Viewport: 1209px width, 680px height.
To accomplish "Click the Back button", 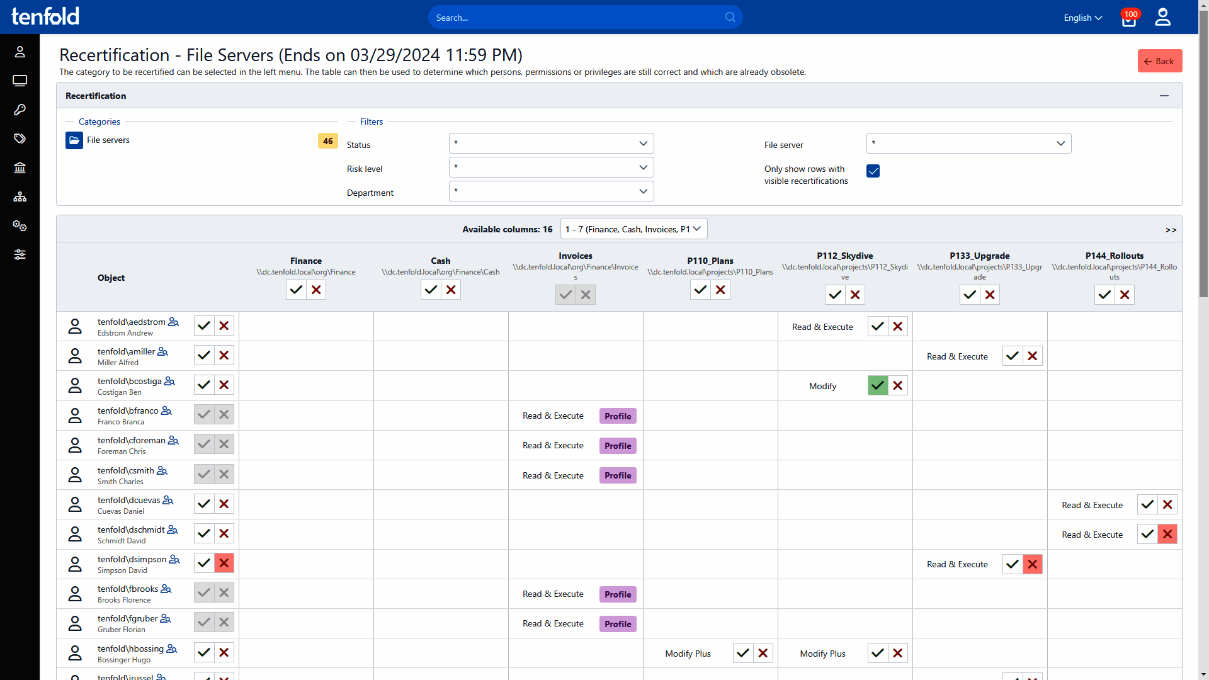I will coord(1159,61).
